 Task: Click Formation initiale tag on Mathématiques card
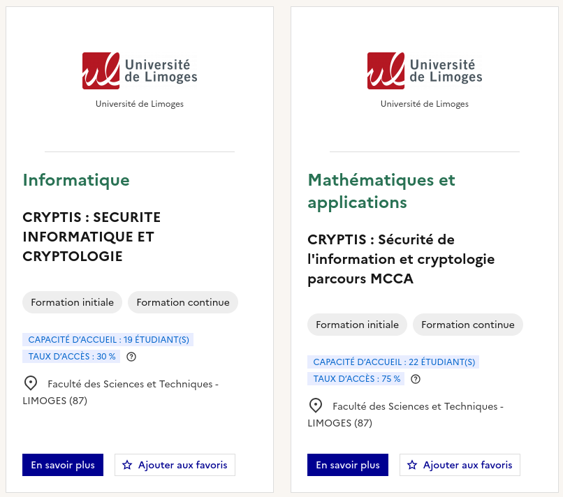357,325
